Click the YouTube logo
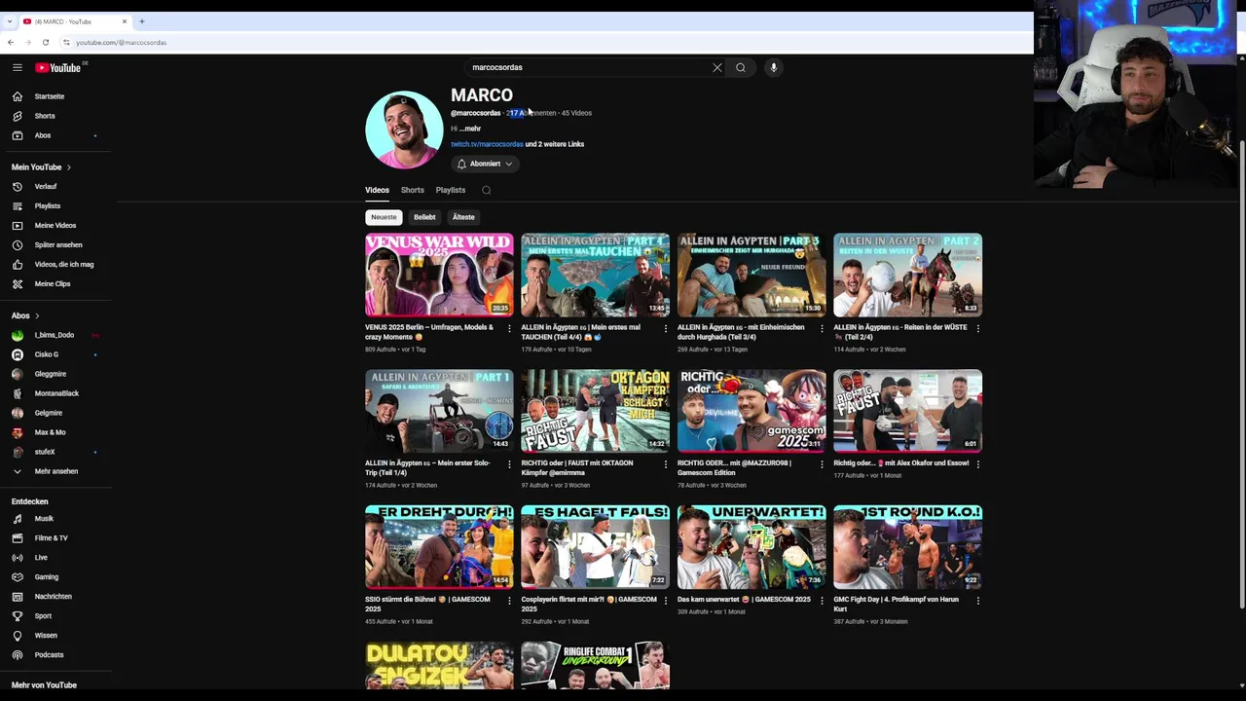1246x701 pixels. click(x=58, y=67)
